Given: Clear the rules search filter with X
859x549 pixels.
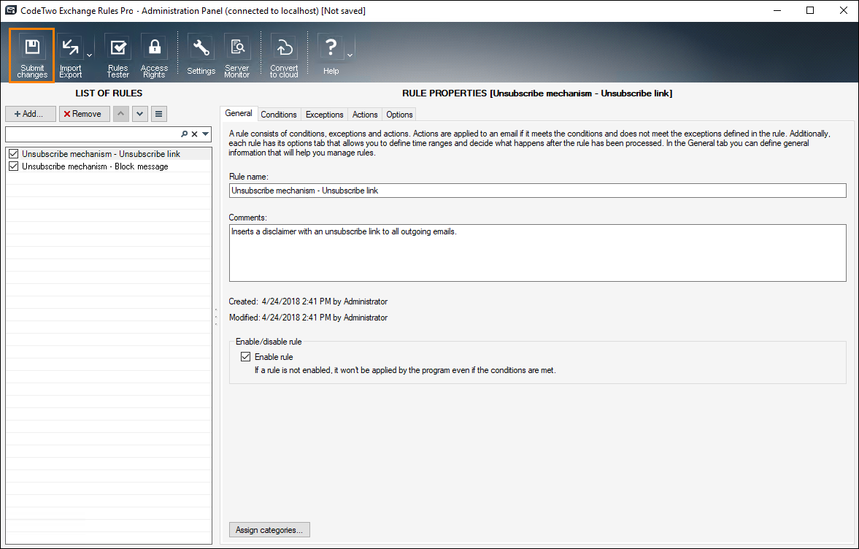Looking at the screenshot, I should pyautogui.click(x=194, y=134).
